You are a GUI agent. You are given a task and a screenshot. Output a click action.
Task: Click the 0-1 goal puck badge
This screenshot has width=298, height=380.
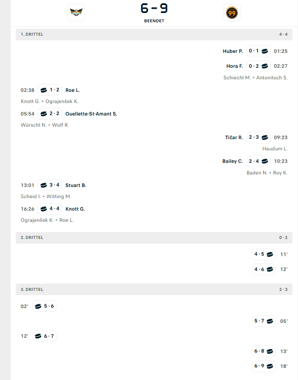pos(259,51)
